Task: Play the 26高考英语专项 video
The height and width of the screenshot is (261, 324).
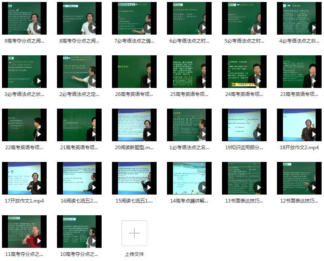Action: pyautogui.click(x=148, y=81)
